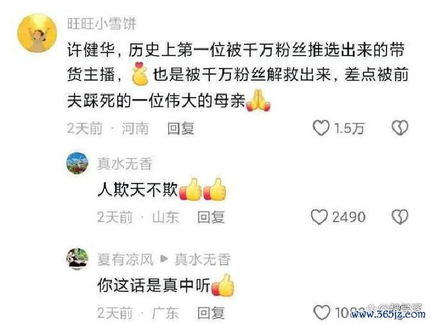
Task: Click the www.365jz.com watermark link
Action: 388,314
